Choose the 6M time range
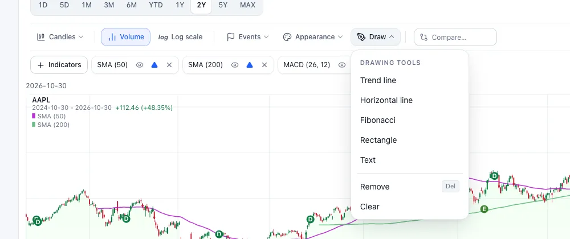Viewport: 570px width, 239px height. pyautogui.click(x=132, y=6)
